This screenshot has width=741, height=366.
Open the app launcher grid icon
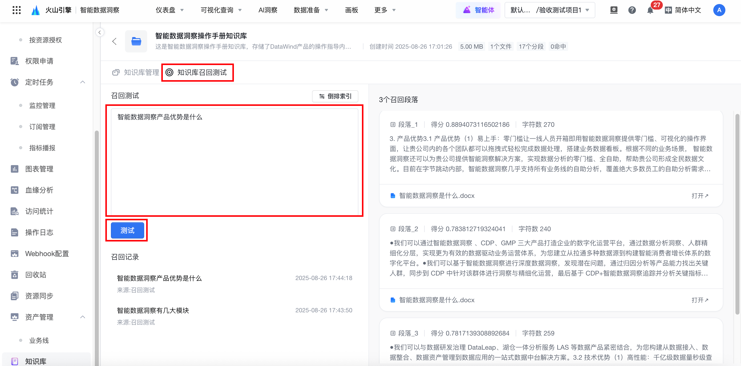(17, 10)
